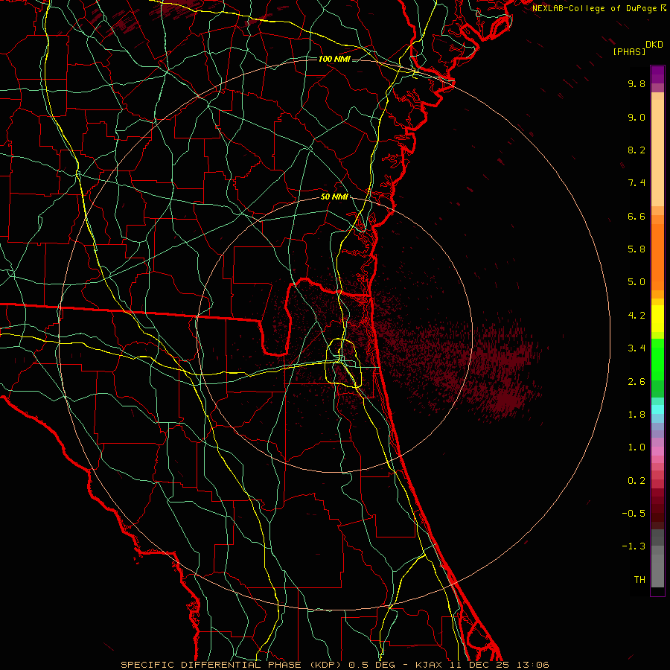The width and height of the screenshot is (670, 670).
Task: Pick the purple segment atop the color bar
Action: coord(657,74)
